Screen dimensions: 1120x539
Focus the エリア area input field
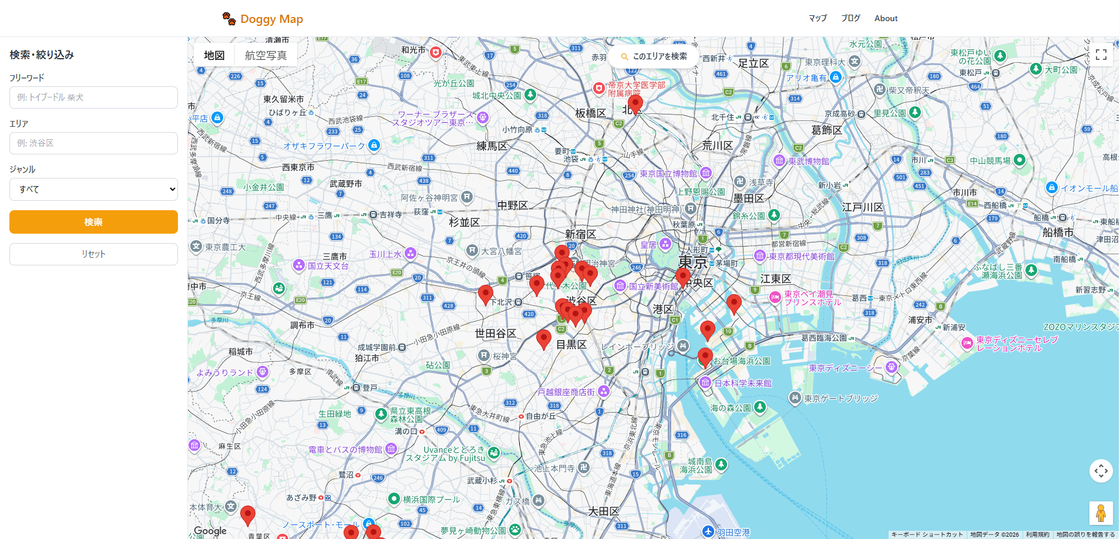tap(93, 143)
